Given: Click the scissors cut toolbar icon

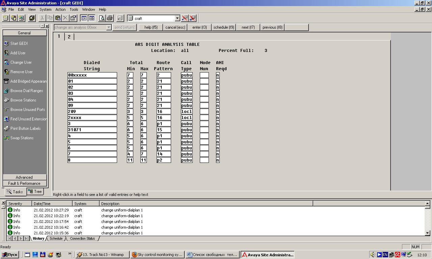Looking at the screenshot, I should [x=42, y=18].
